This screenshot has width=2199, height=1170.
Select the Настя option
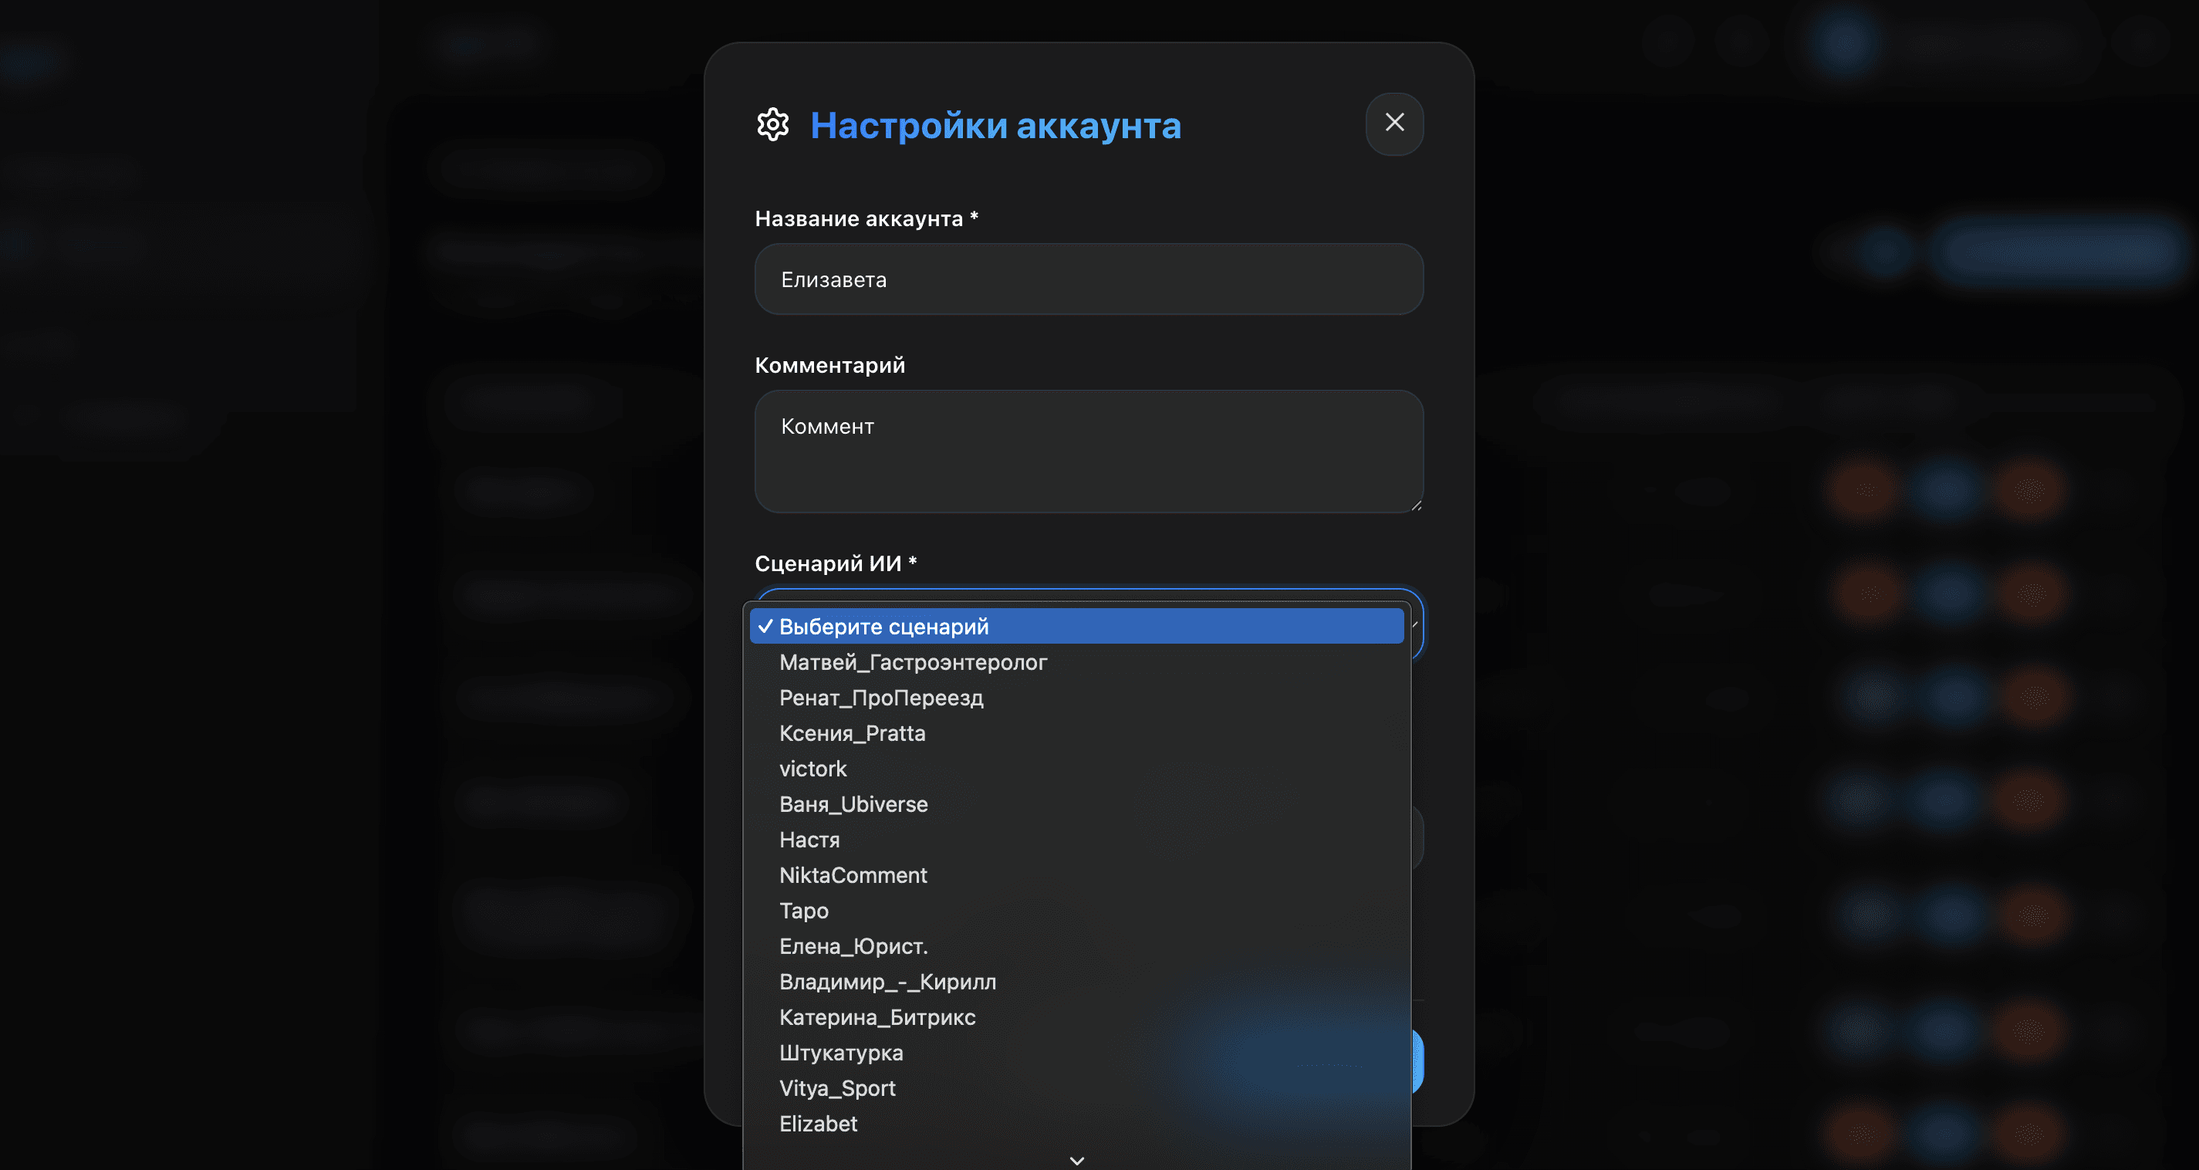pos(1076,840)
